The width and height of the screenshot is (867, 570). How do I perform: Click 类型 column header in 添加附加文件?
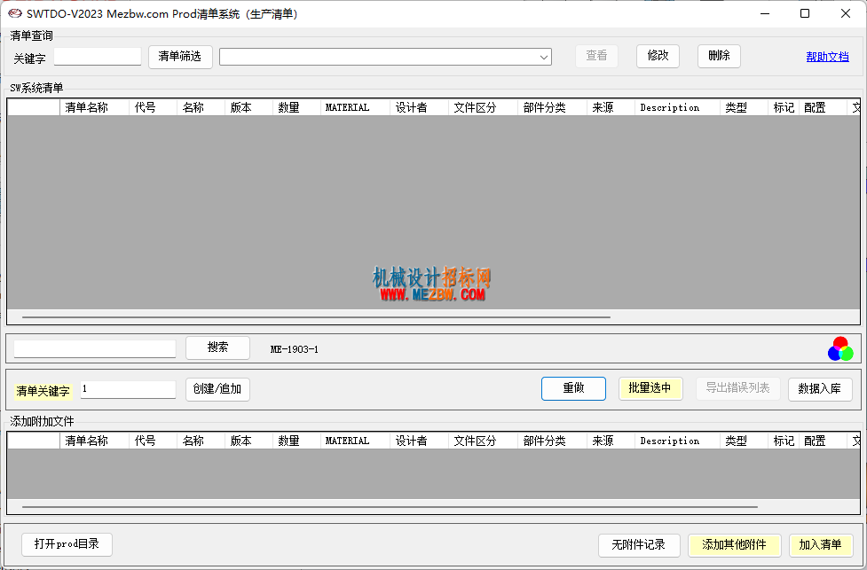pos(744,441)
